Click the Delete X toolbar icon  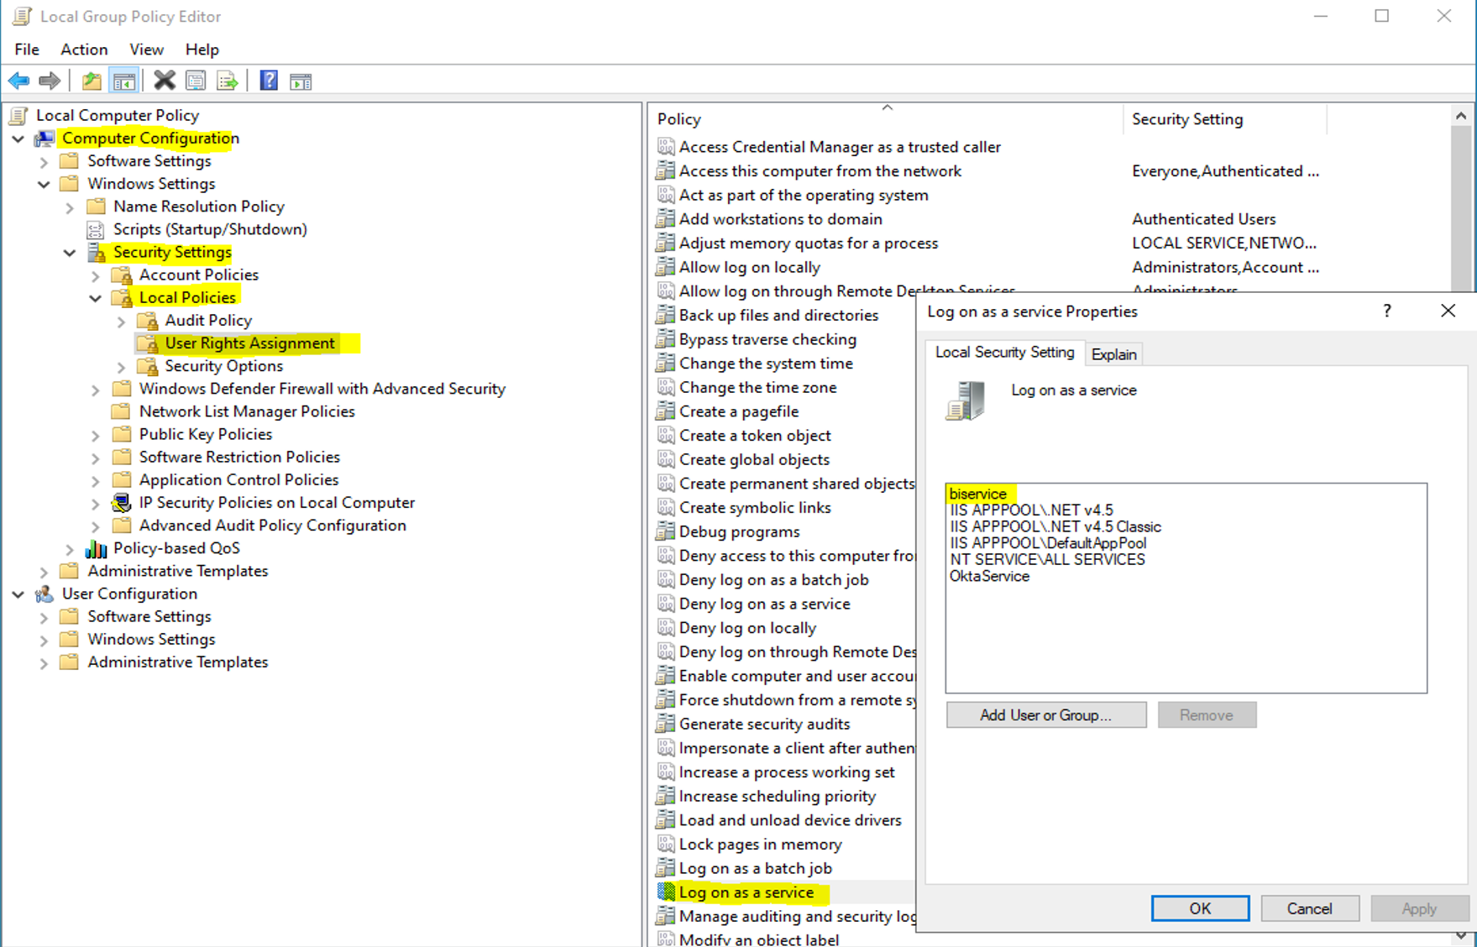point(165,81)
